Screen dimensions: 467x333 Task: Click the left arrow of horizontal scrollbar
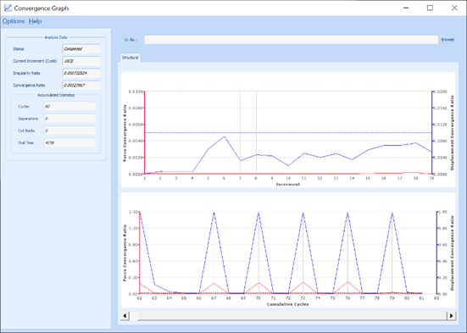(x=125, y=316)
